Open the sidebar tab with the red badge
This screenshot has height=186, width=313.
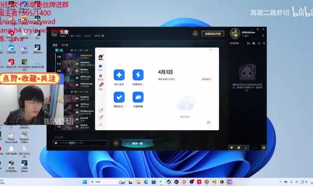101,86
